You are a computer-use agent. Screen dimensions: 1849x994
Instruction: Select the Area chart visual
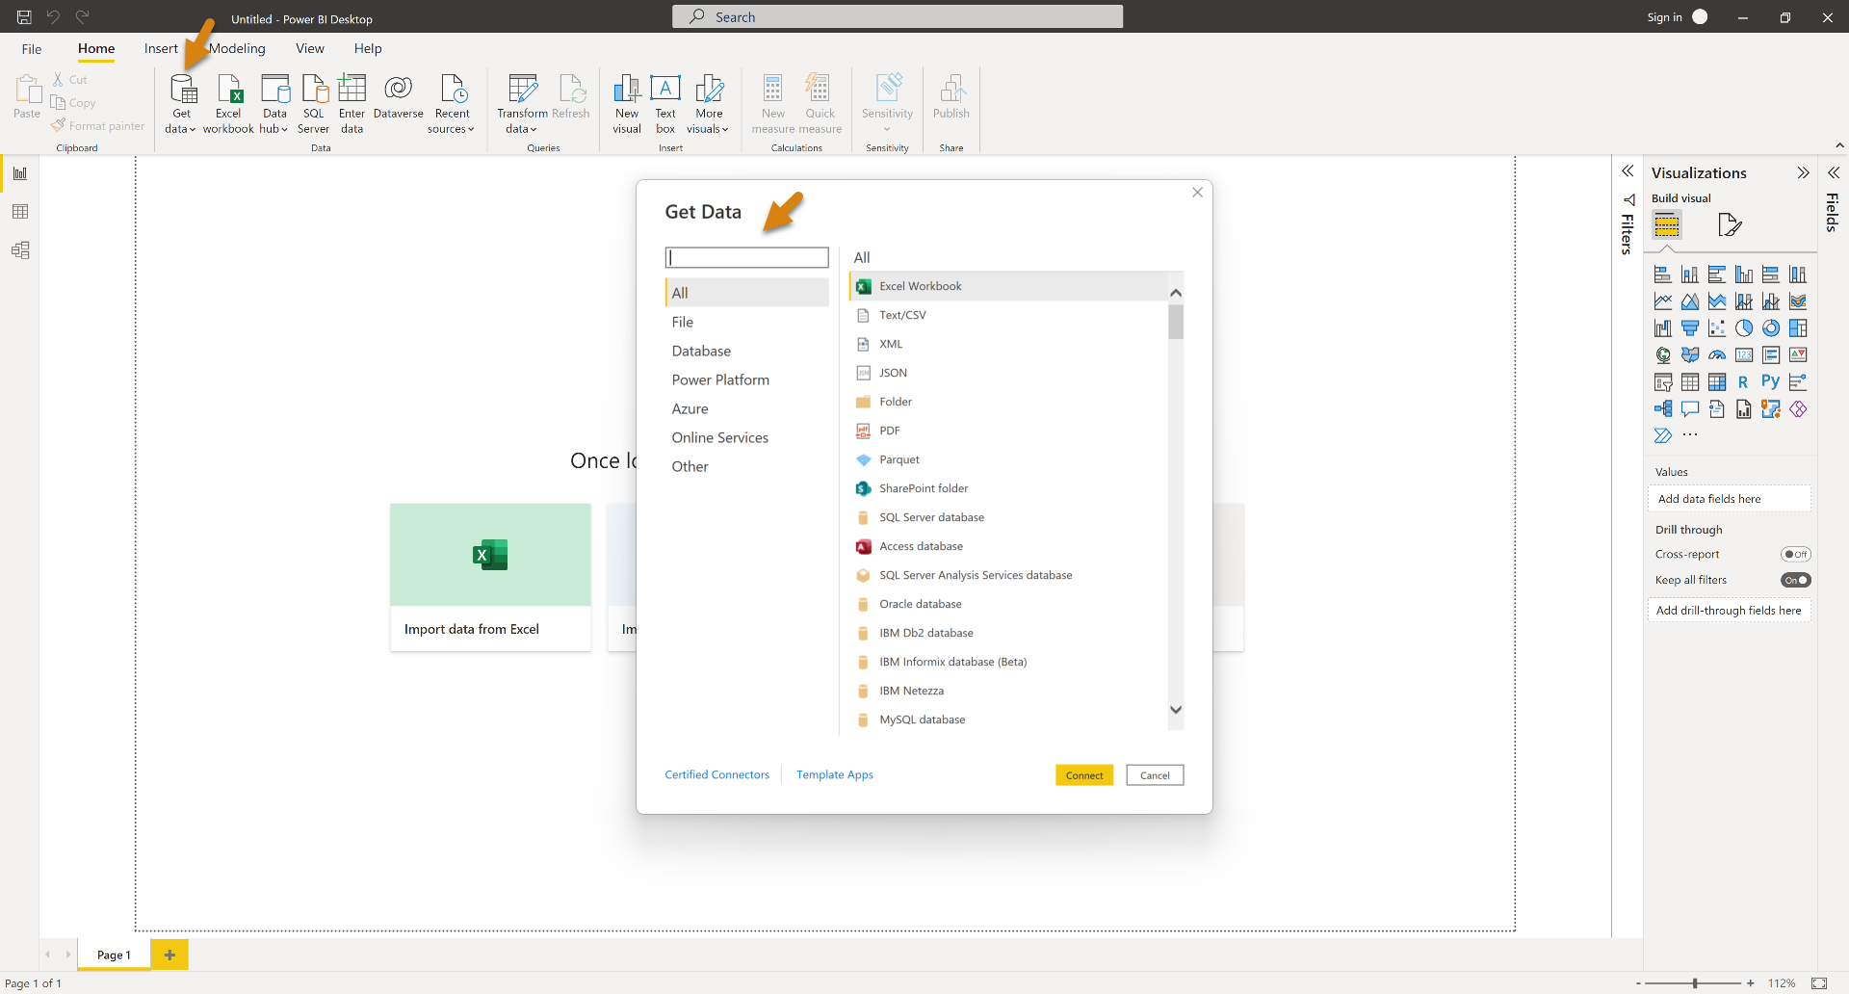click(1690, 301)
